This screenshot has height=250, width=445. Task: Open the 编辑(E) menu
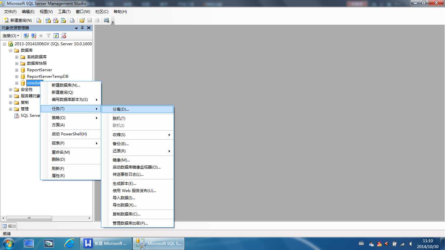(x=28, y=11)
